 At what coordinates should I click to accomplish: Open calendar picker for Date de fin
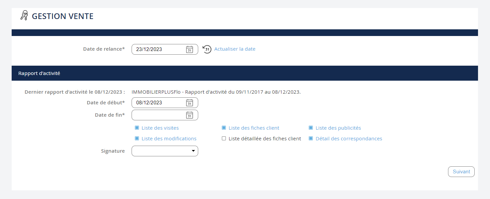click(x=189, y=115)
